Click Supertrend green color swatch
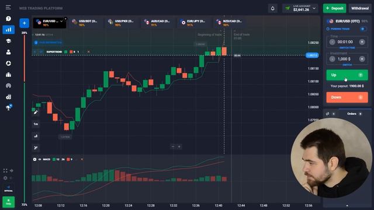 [x=66, y=52]
